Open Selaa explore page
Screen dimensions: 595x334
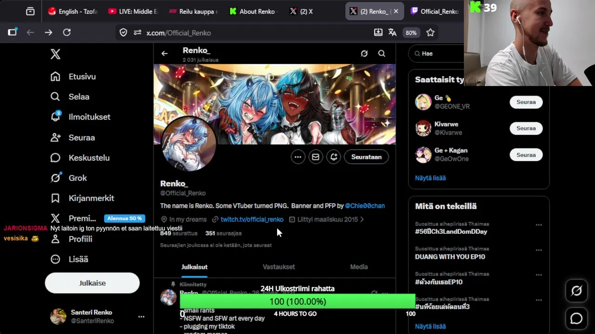click(70, 97)
